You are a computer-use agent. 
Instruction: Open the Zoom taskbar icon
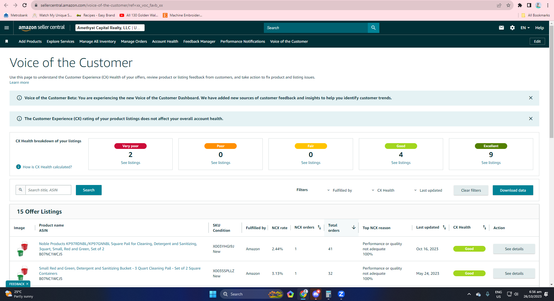coord(341,294)
